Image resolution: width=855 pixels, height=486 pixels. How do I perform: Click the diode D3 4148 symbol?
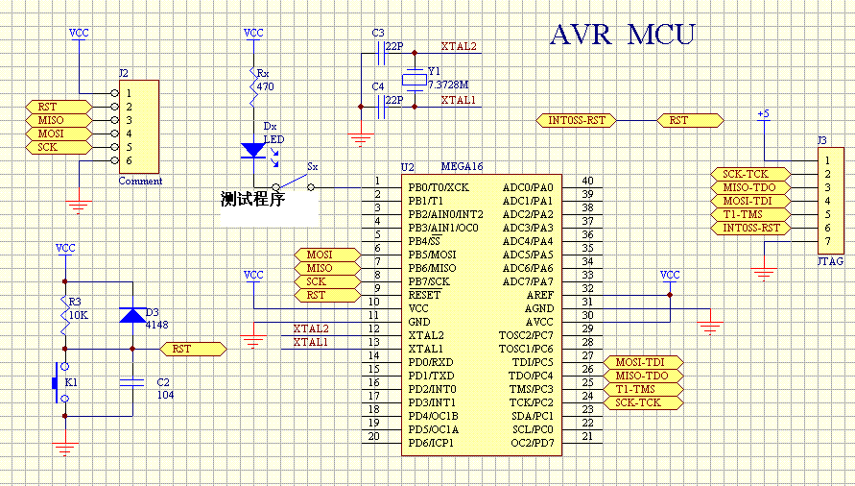pyautogui.click(x=131, y=315)
